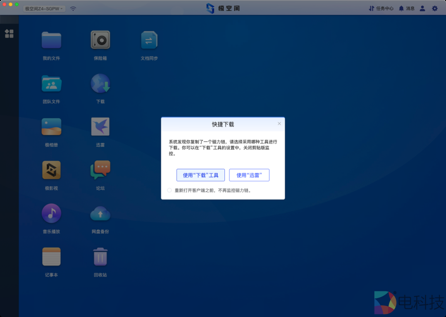The height and width of the screenshot is (317, 446).
Task: View 消息 notifications
Action: [x=406, y=8]
